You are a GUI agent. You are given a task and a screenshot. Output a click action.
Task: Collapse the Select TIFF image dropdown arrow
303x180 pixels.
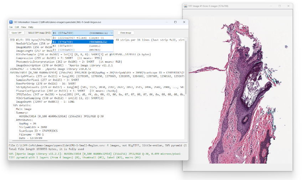[112, 33]
